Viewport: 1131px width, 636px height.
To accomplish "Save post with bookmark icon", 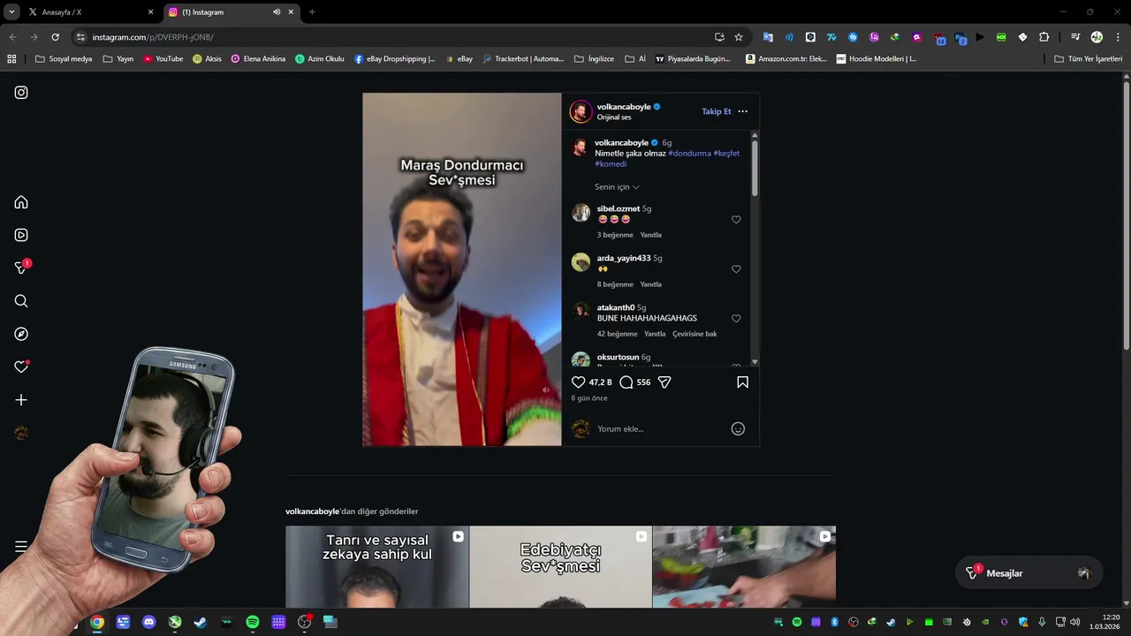I will pos(742,382).
